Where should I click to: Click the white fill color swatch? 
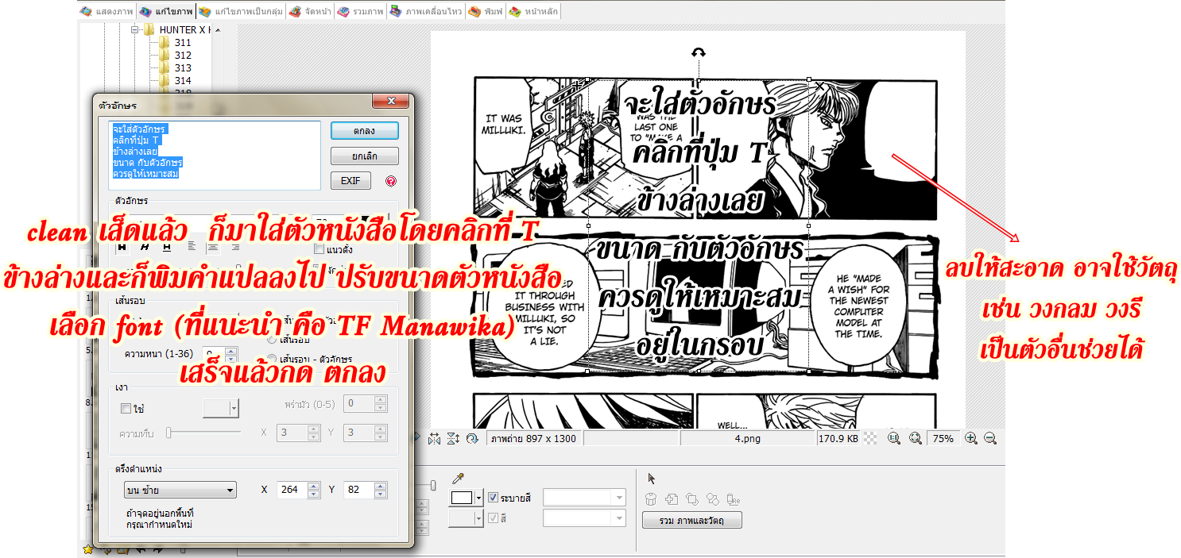pyautogui.click(x=462, y=498)
